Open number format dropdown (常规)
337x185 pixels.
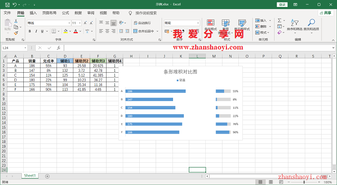coord(198,23)
